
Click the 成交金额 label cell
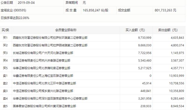click(124, 10)
